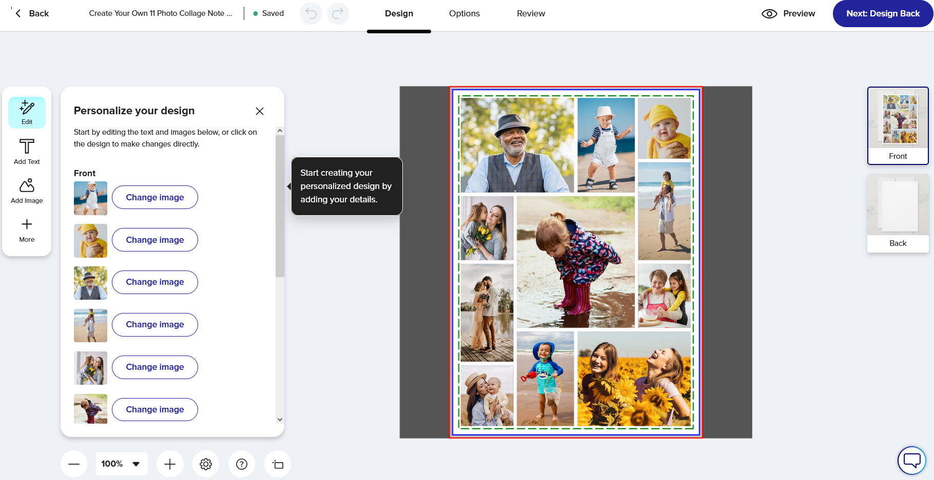The width and height of the screenshot is (934, 480).
Task: Click the zoom in plus button
Action: [x=170, y=464]
